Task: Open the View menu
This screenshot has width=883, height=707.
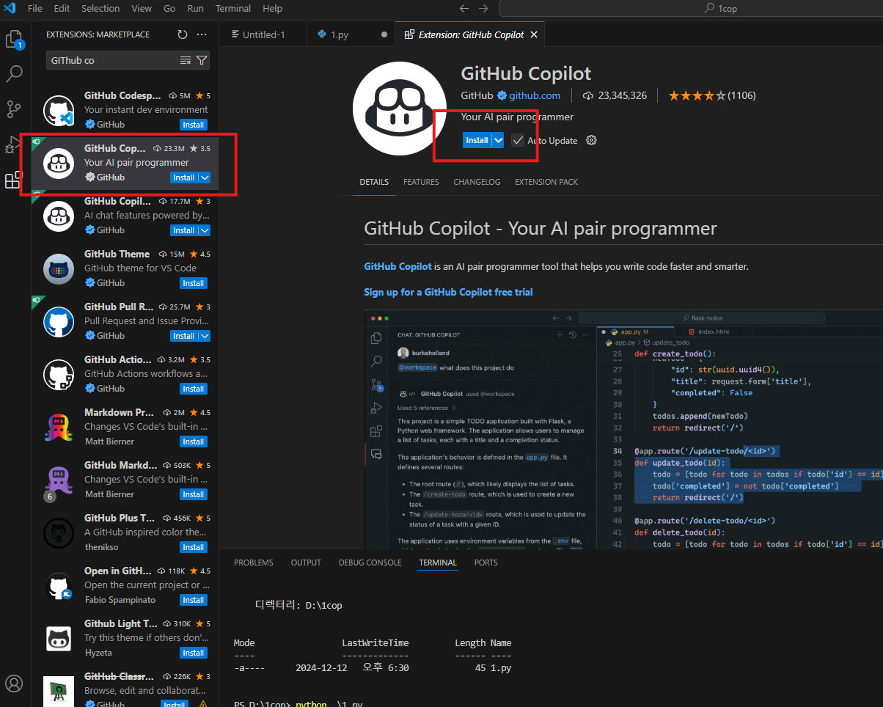Action: point(142,9)
